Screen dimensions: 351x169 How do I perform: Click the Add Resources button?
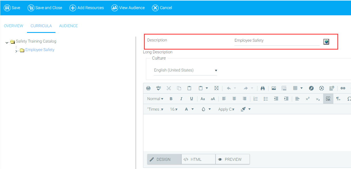87,8
